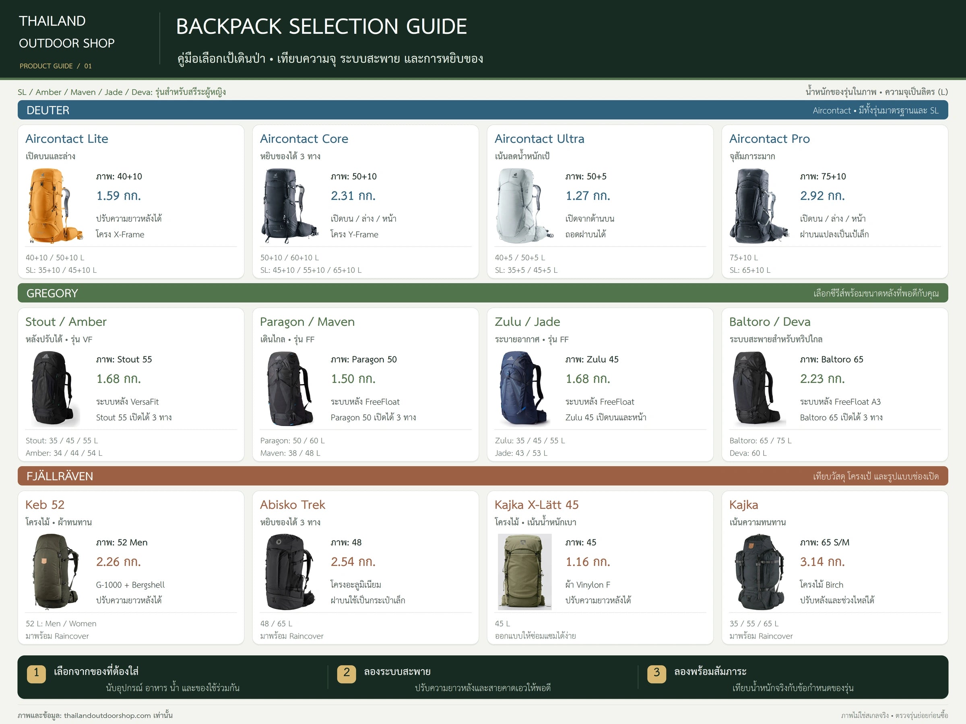Screen dimensions: 966x724
Task: Click the '1.50 กก.' Paragon weight
Action: pos(353,378)
